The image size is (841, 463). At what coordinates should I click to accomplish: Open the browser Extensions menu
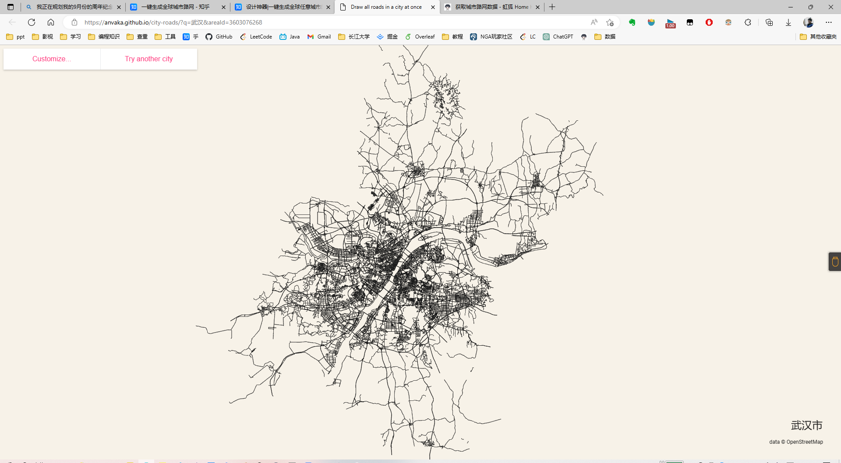748,22
